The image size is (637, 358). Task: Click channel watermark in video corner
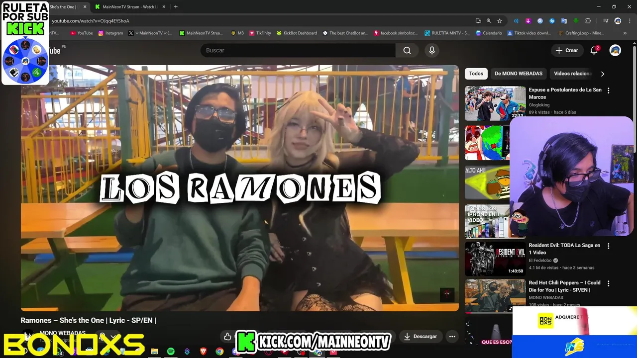(x=447, y=294)
